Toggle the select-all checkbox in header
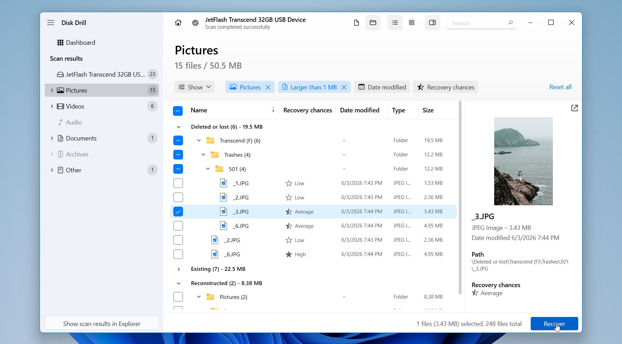622x344 pixels. point(178,111)
